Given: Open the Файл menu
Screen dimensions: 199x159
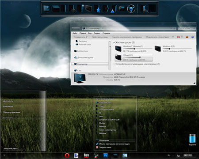Looking at the screenshot, I should [x=75, y=33].
